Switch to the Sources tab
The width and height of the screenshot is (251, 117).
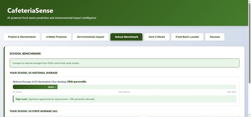(x=215, y=37)
